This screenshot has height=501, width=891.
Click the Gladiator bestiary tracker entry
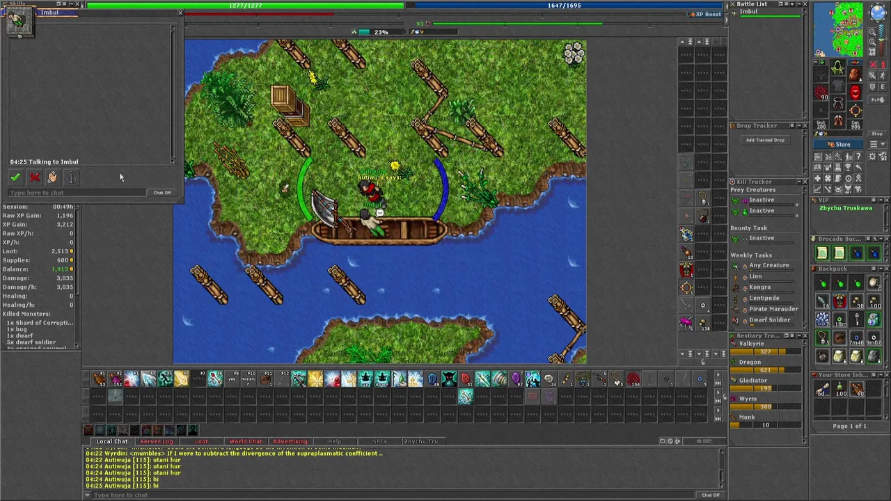pos(764,384)
